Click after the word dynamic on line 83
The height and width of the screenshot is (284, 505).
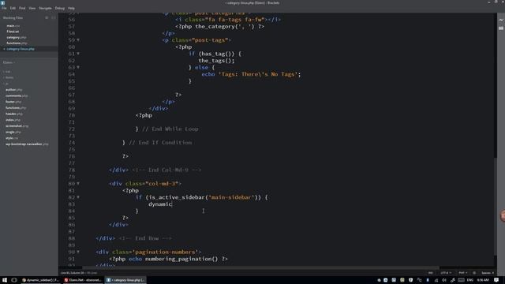[x=172, y=204]
